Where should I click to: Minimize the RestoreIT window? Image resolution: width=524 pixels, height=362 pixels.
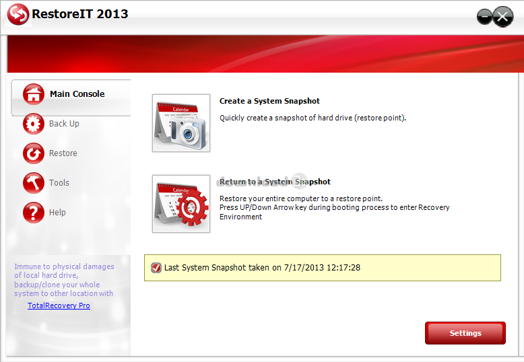click(484, 17)
